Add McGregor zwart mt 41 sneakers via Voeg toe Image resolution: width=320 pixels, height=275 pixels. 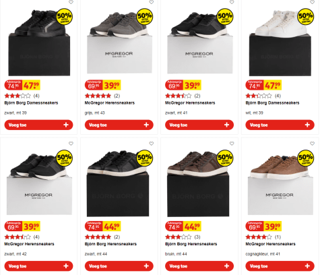point(199,125)
